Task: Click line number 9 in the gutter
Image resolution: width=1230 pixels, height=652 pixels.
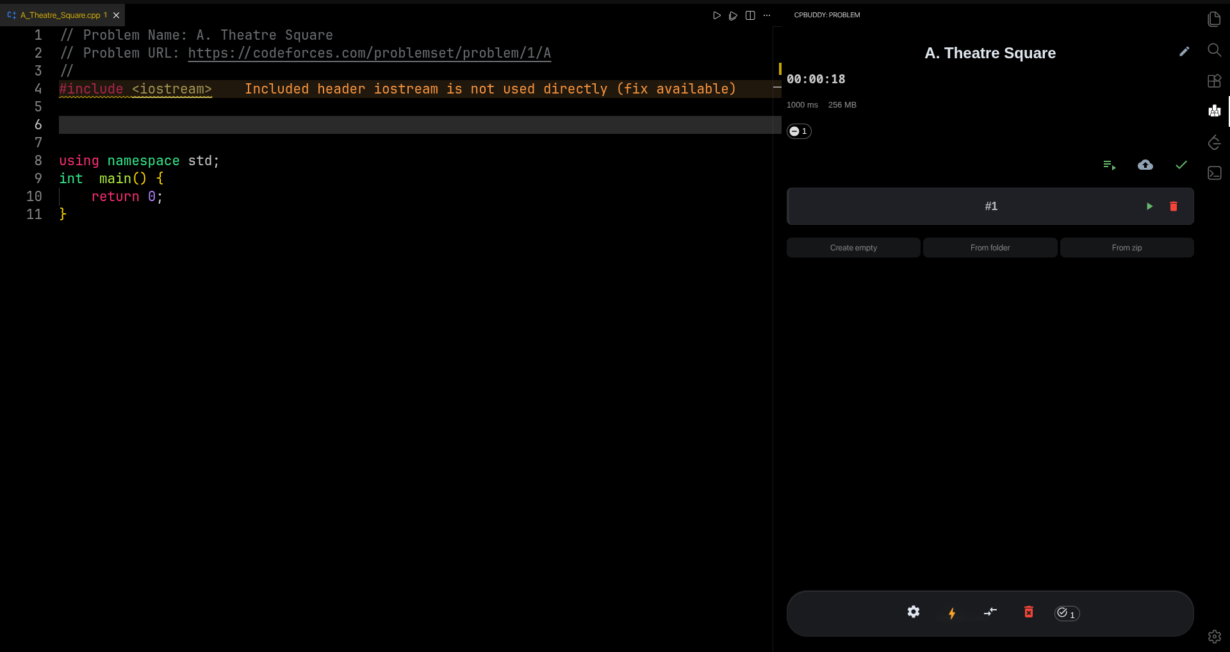Action: pos(38,179)
